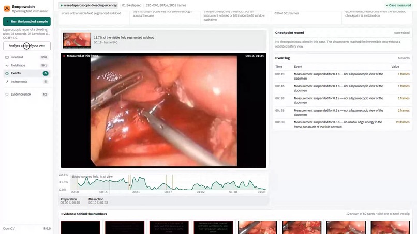Screen dimensions: 417x234
Task: Click the Events clock icon
Action: (x=7, y=73)
